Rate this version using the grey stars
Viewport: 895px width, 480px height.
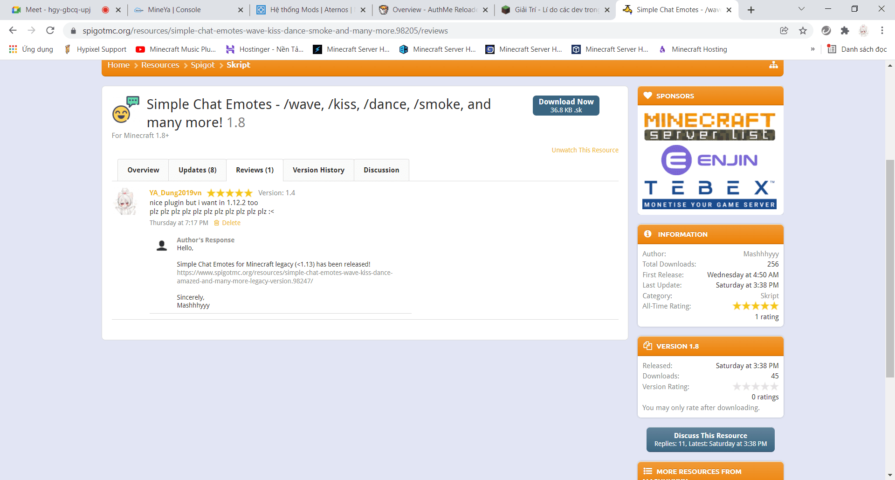pyautogui.click(x=756, y=386)
